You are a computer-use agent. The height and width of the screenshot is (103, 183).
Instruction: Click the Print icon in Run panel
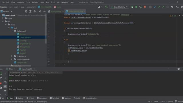pos(5,91)
